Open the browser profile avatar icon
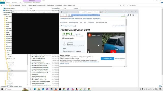 pyautogui.click(x=133, y=15)
